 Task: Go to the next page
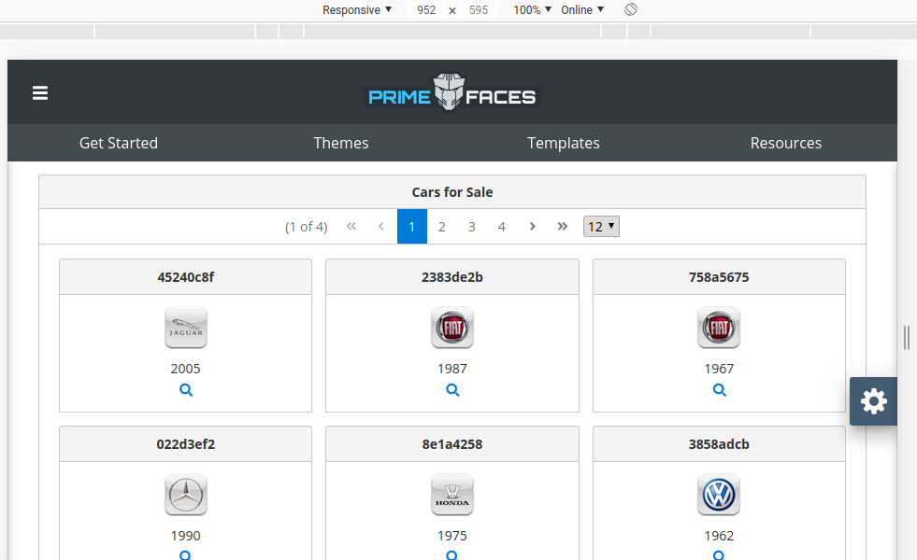pyautogui.click(x=532, y=226)
